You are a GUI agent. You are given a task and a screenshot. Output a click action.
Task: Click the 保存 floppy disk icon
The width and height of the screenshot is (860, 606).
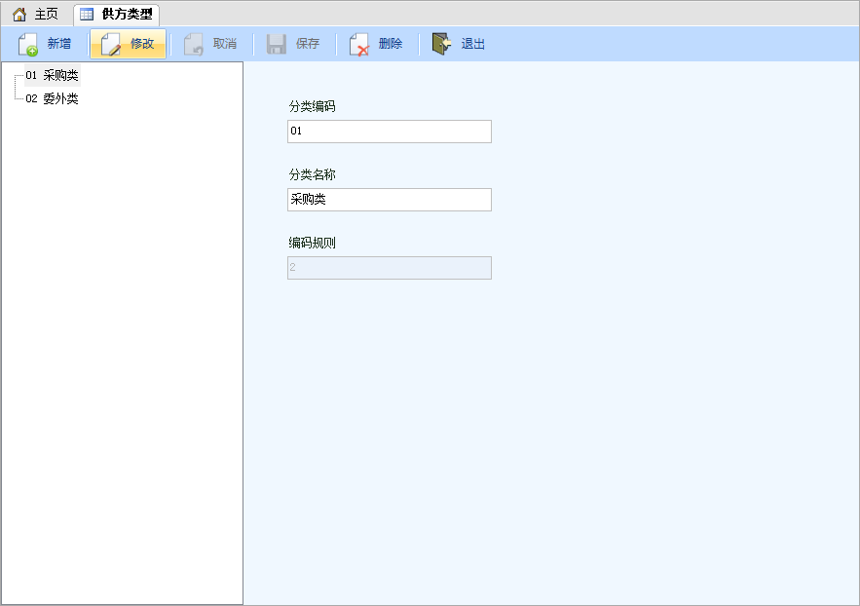[277, 44]
